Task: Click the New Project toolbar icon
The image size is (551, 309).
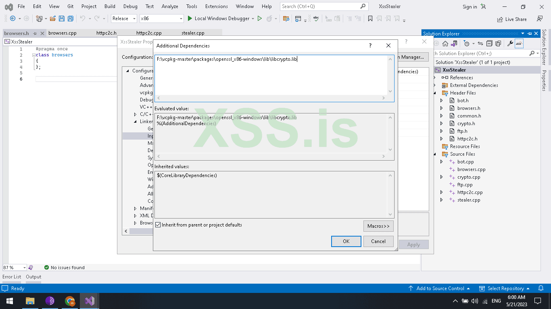Action: coord(39,19)
